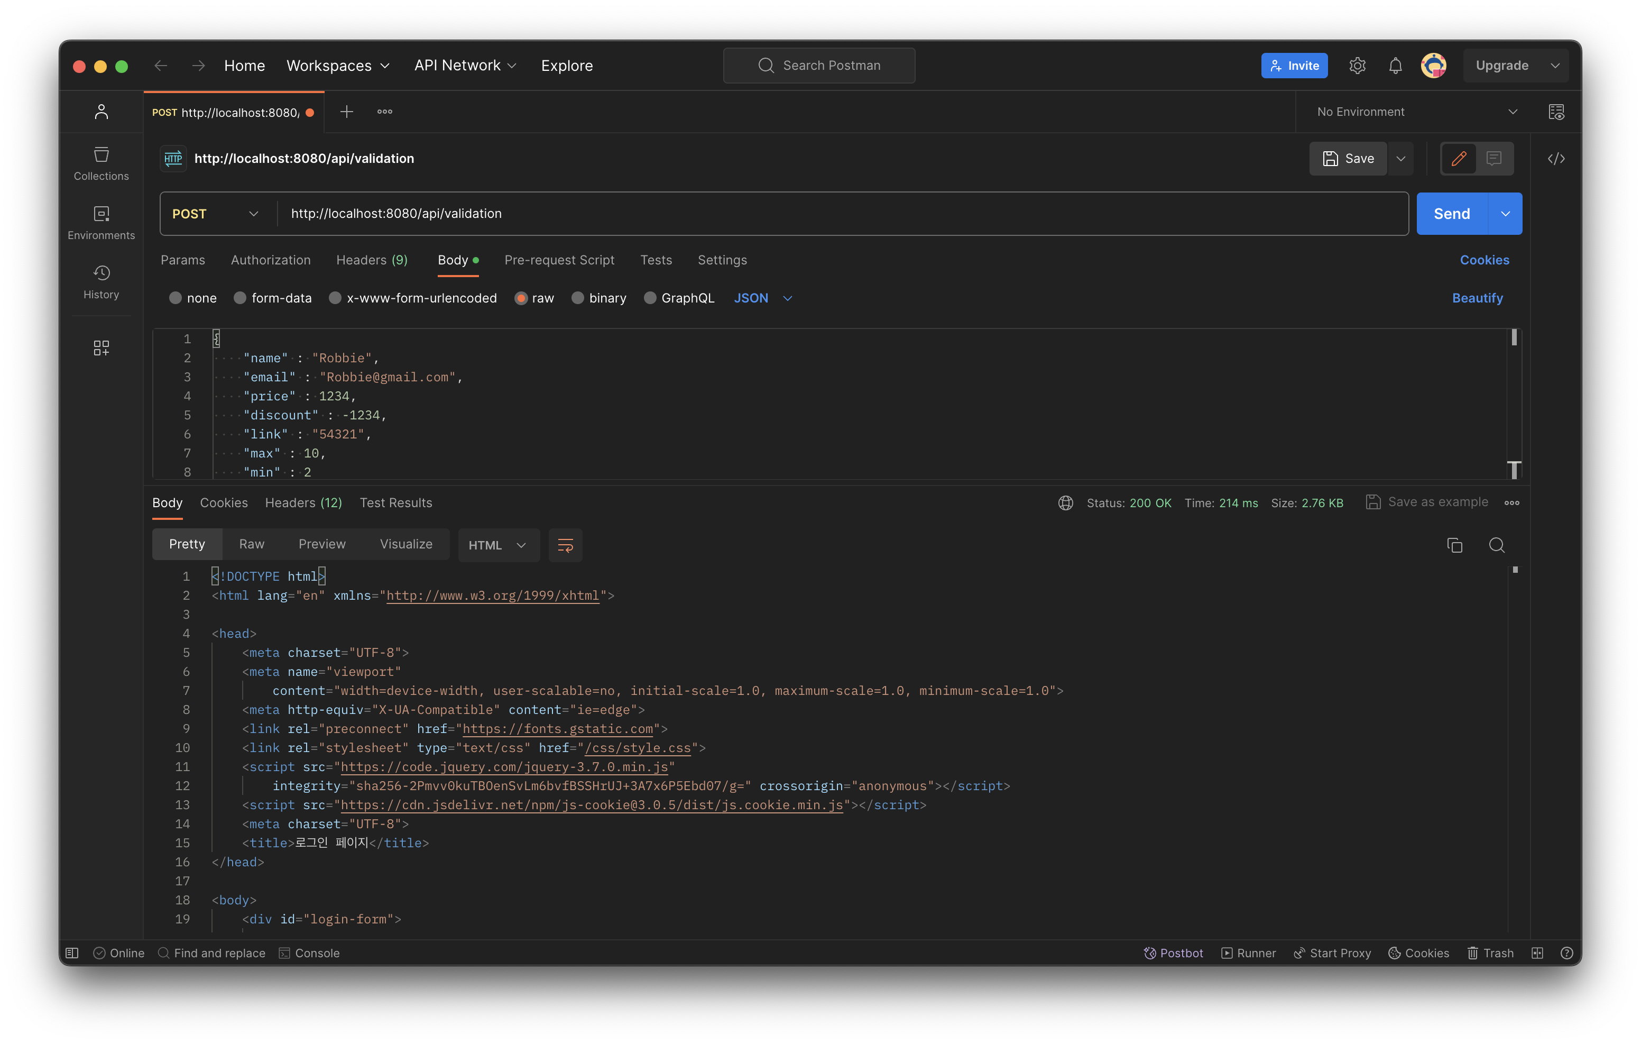Click the notifications bell icon
This screenshot has width=1641, height=1044.
pos(1395,66)
